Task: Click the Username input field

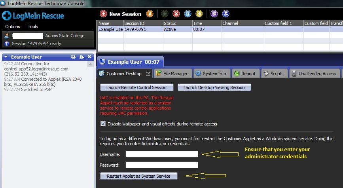Action: click(162, 154)
